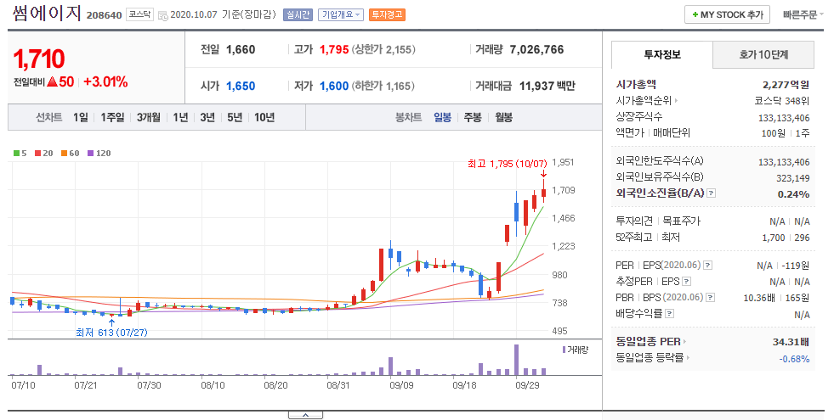Select the 주봉 candlestick chart
The height and width of the screenshot is (420, 834).
[473, 117]
